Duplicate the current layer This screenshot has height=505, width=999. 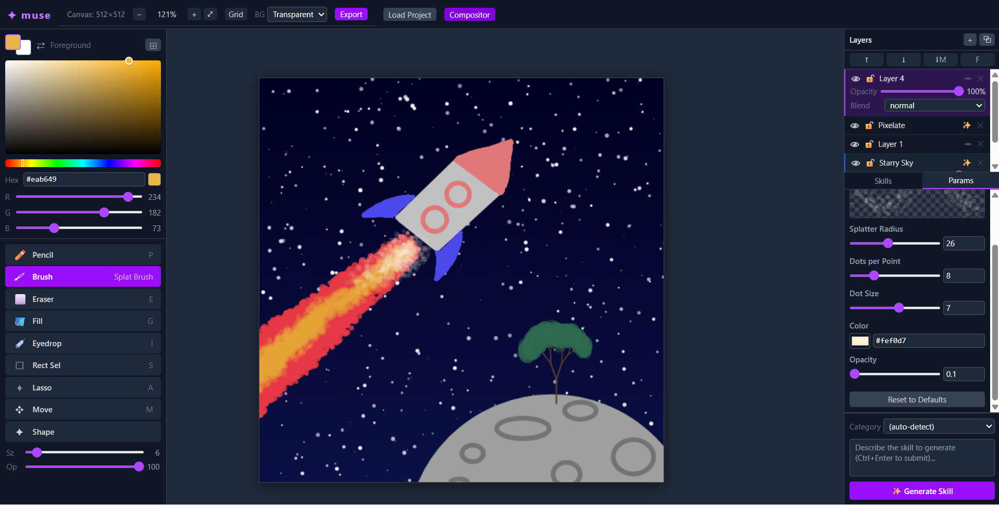987,40
